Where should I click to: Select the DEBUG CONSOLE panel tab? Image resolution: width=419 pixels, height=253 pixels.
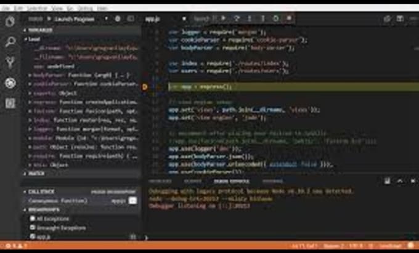point(232,181)
